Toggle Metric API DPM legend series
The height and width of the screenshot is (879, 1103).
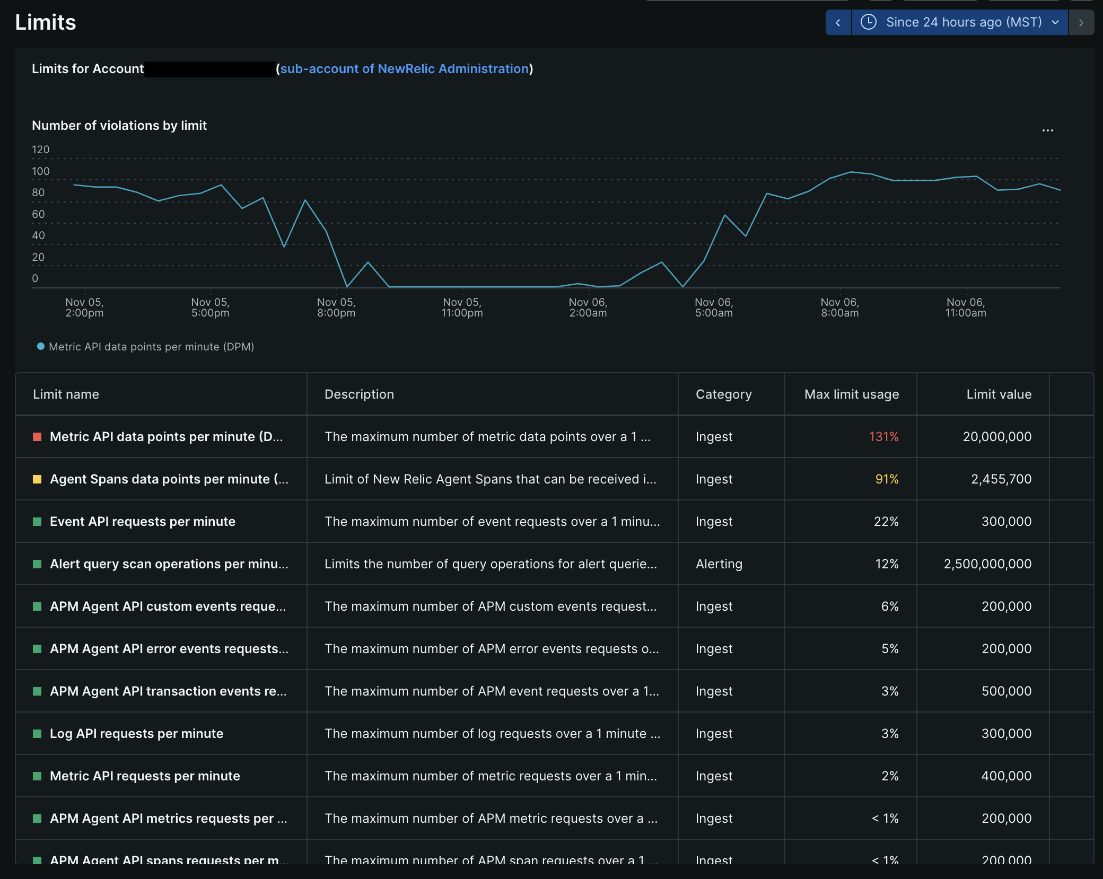coord(151,347)
